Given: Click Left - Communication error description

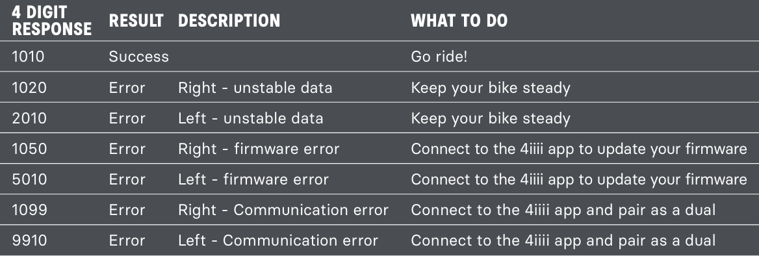Looking at the screenshot, I should click(x=278, y=240).
